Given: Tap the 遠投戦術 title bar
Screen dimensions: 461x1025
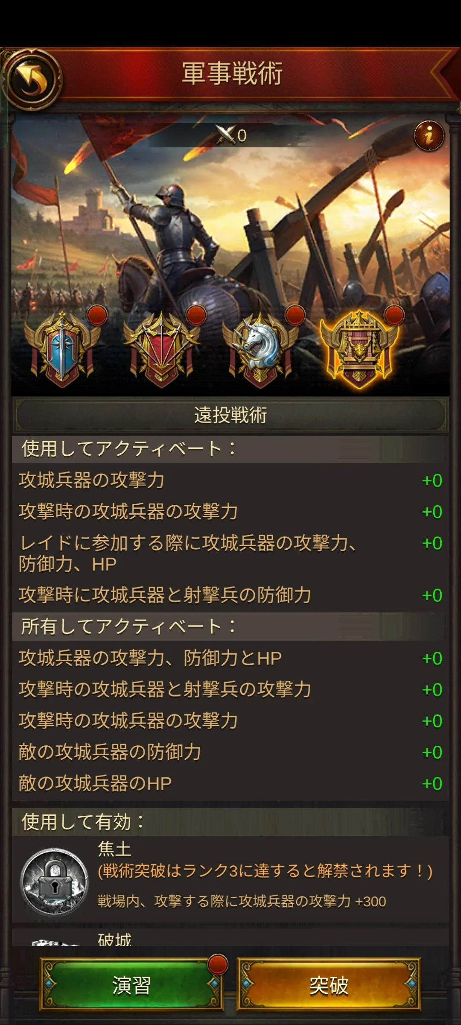Looking at the screenshot, I should point(230,415).
